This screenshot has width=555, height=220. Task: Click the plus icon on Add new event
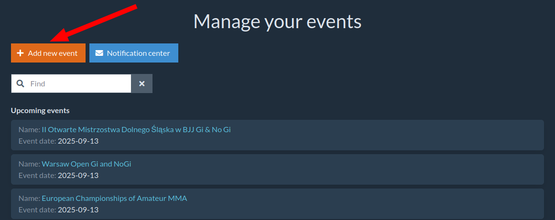pyautogui.click(x=20, y=53)
